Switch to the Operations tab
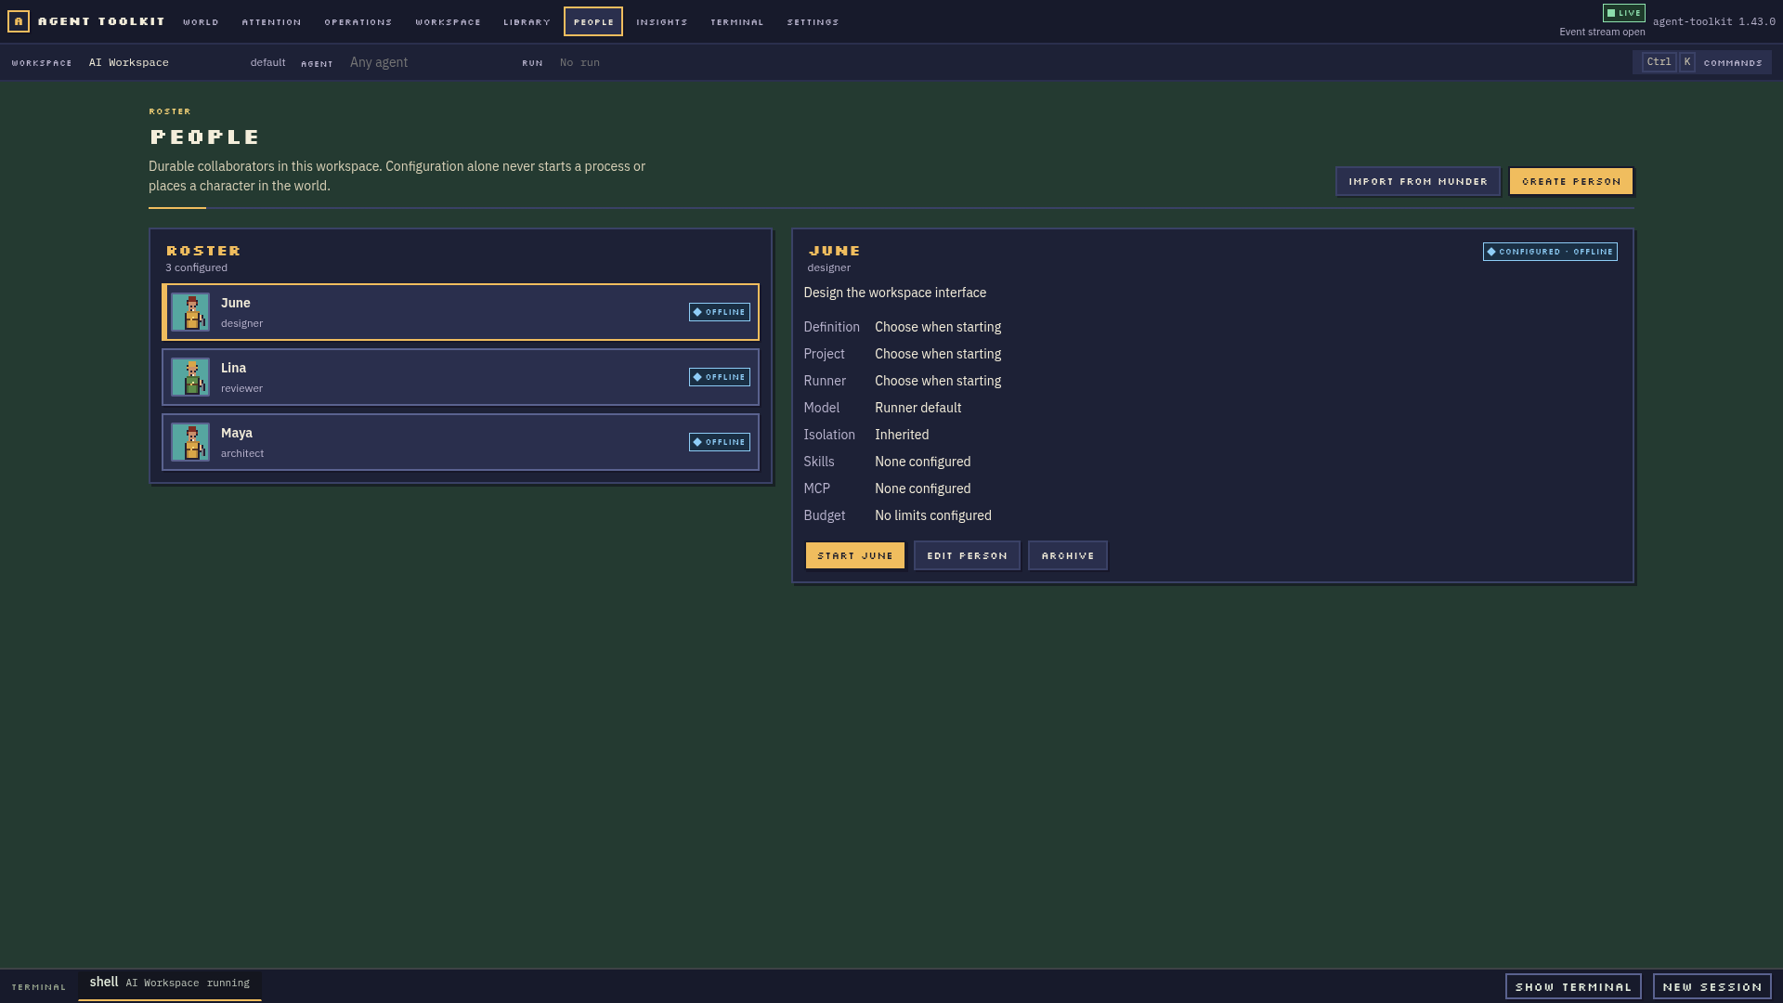Image resolution: width=1783 pixels, height=1003 pixels. pyautogui.click(x=358, y=21)
